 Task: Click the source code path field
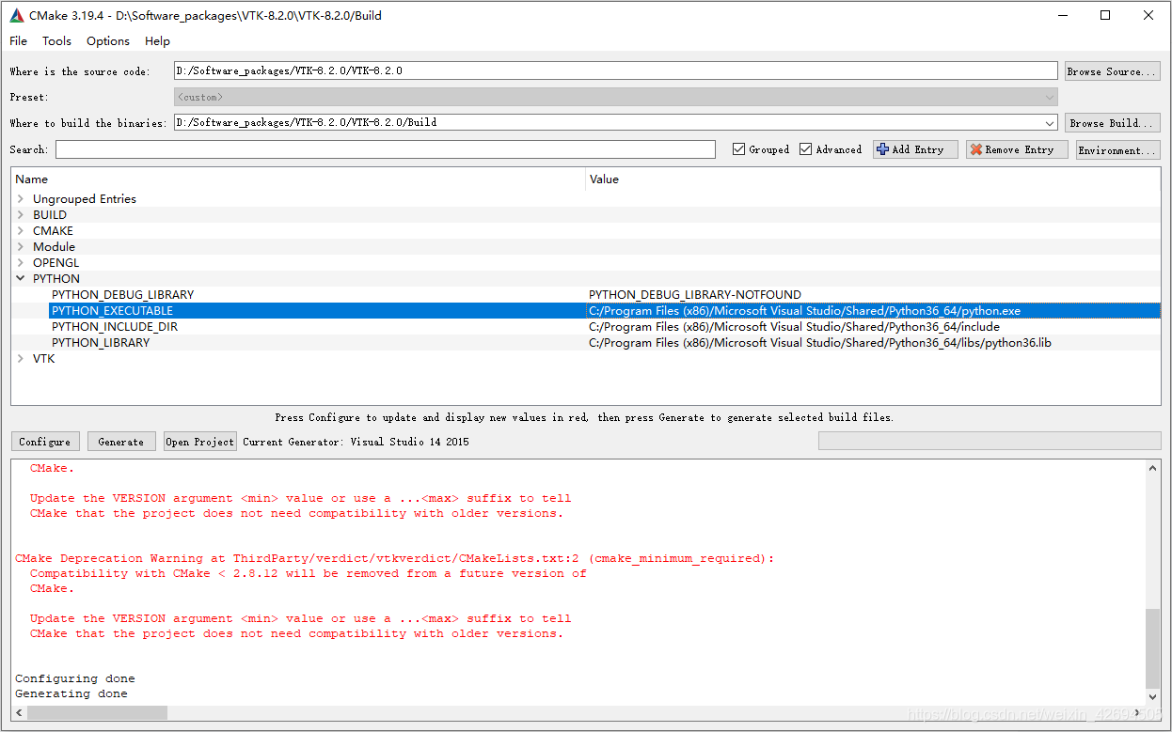coord(616,71)
